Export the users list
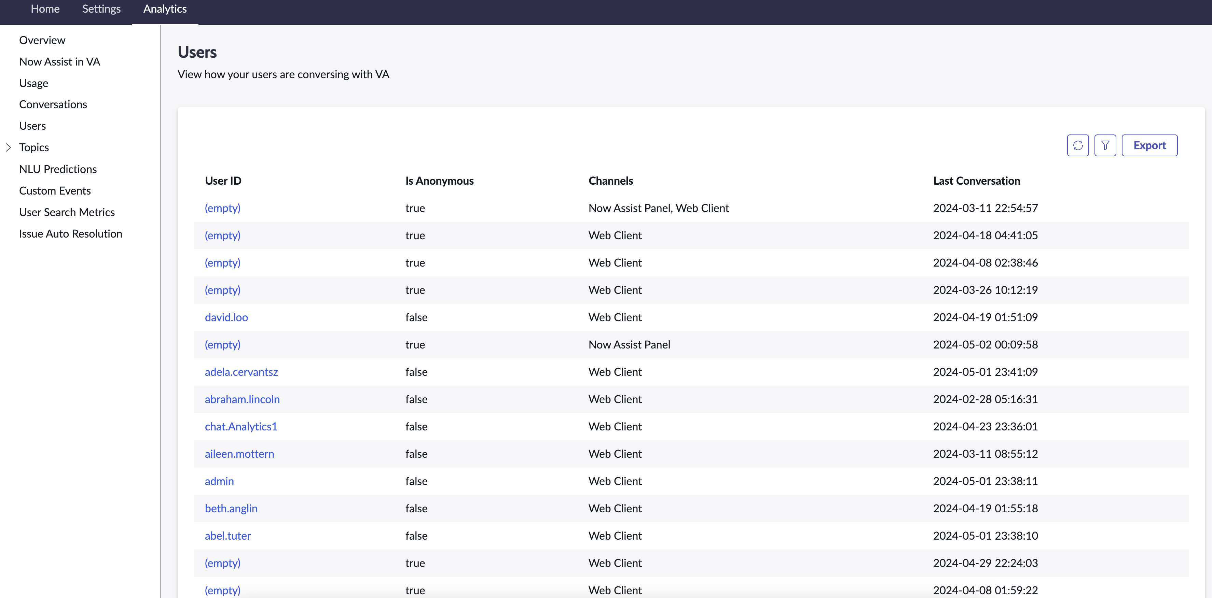The image size is (1212, 598). click(x=1149, y=145)
